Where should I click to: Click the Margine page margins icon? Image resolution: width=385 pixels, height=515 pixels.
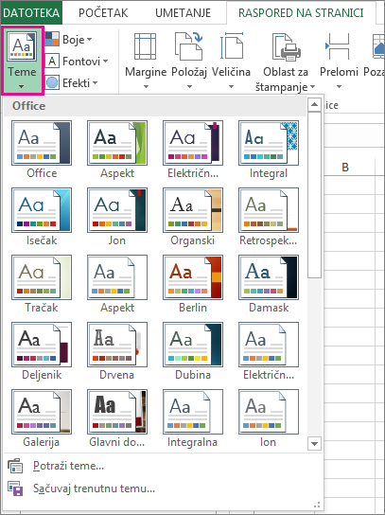coord(145,46)
